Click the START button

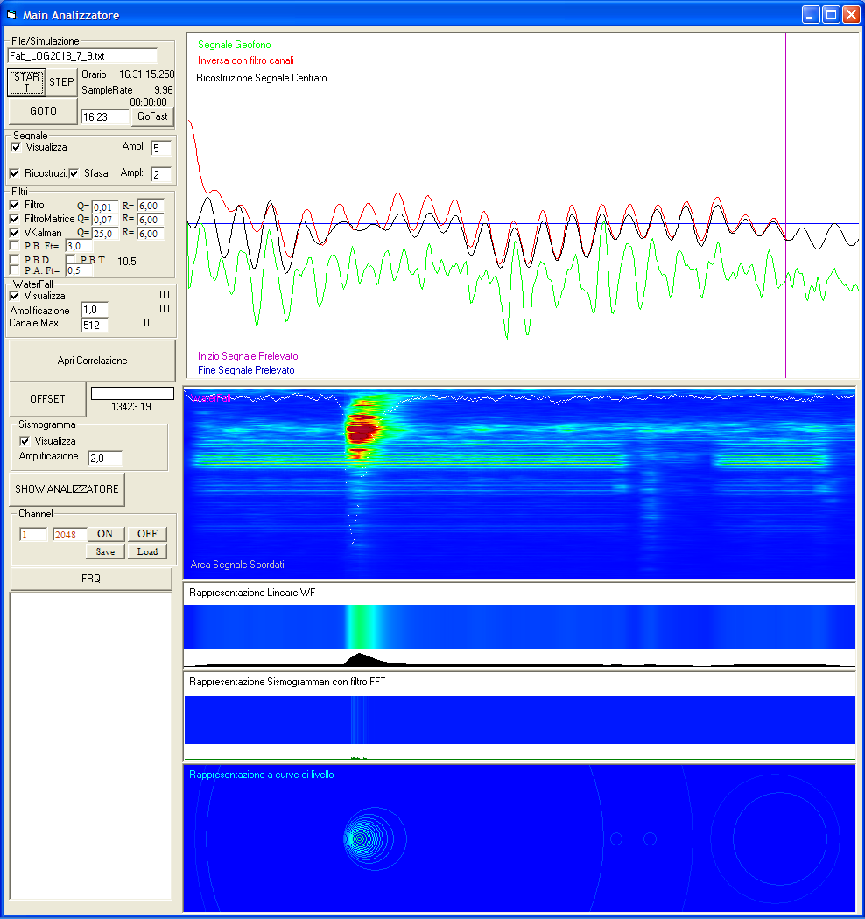[26, 82]
